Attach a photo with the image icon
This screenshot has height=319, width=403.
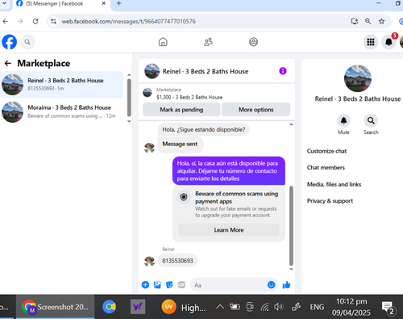[157, 285]
